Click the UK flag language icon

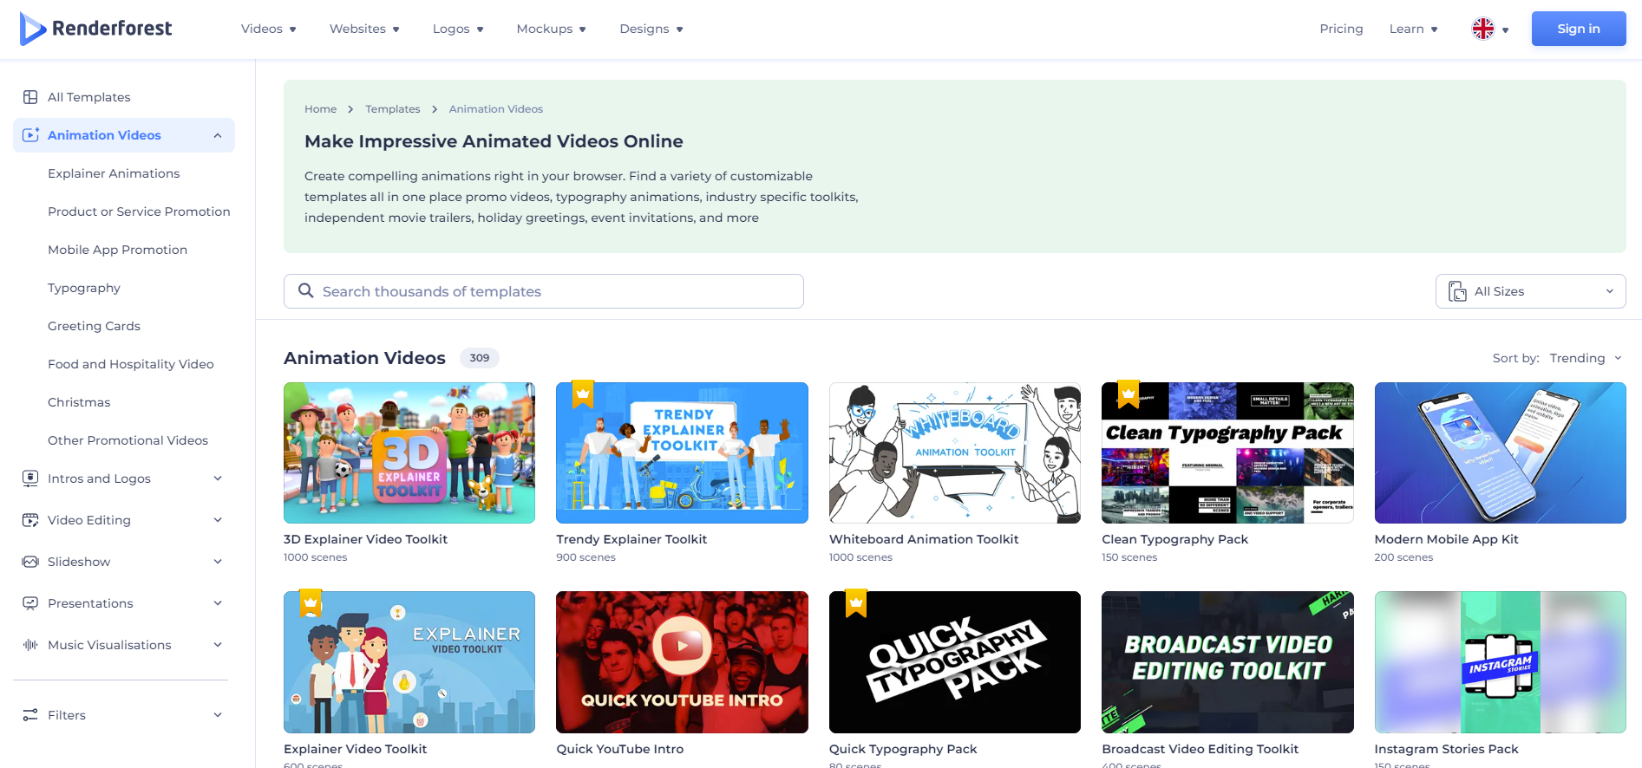coord(1483,29)
